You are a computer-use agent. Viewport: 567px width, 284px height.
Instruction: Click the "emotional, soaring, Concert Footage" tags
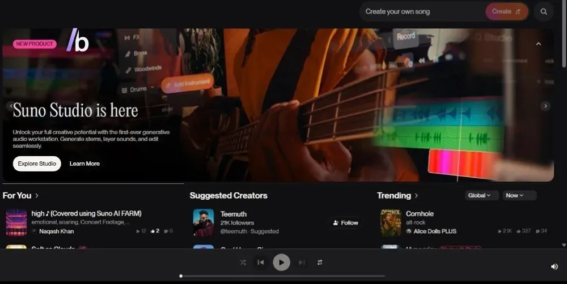pyautogui.click(x=81, y=222)
